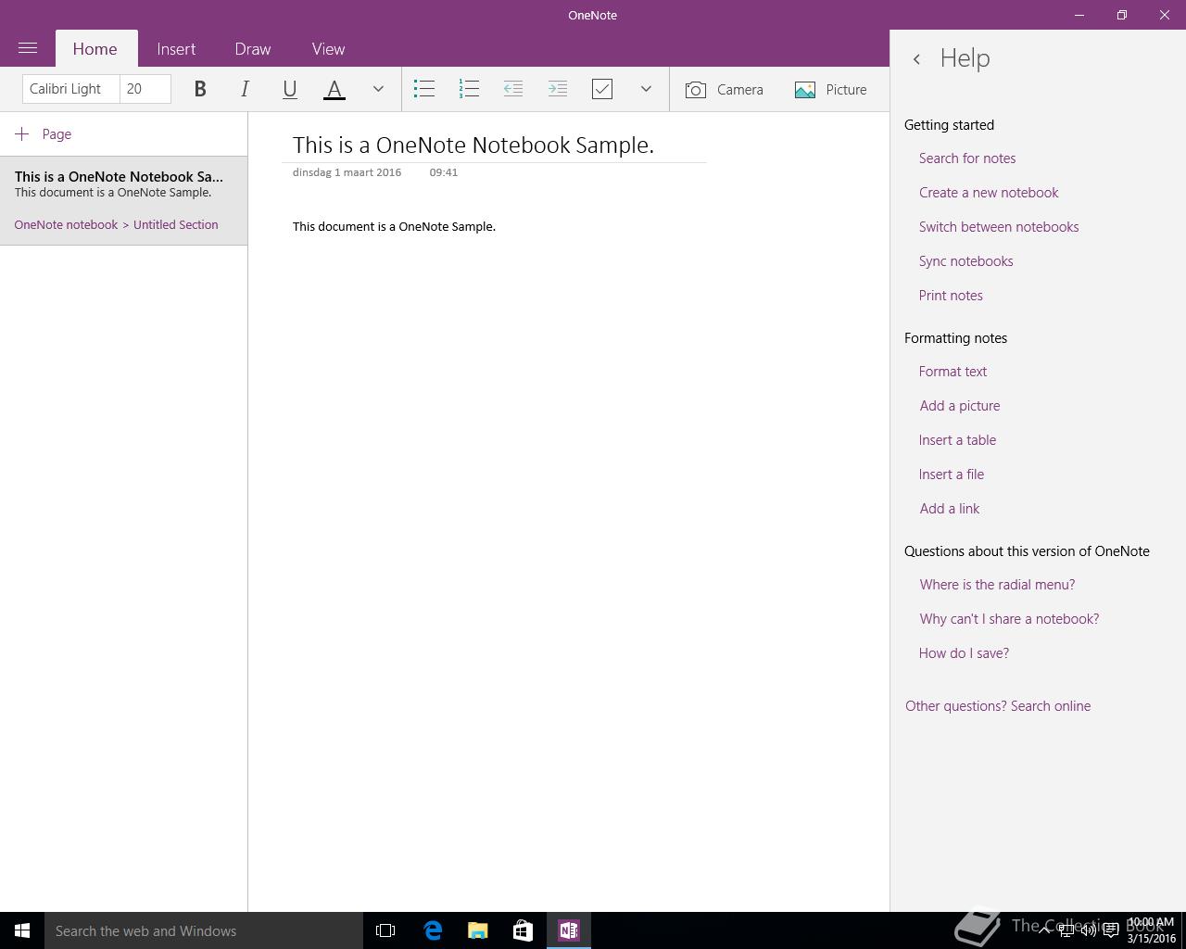Add a new Page
Viewport: 1186px width, 949px height.
coord(44,134)
